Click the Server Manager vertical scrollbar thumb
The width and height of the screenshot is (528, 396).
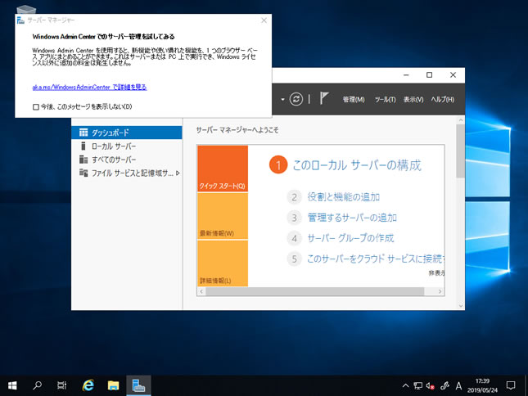click(461, 151)
